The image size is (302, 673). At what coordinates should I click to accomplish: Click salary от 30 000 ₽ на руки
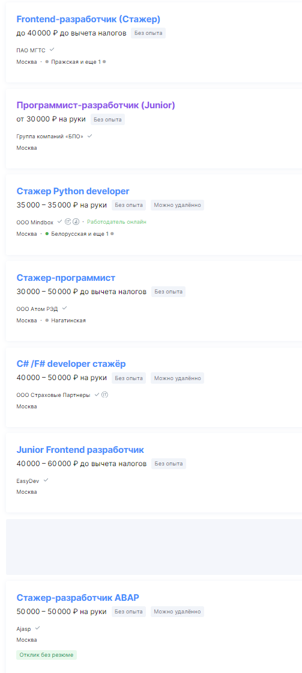51,119
